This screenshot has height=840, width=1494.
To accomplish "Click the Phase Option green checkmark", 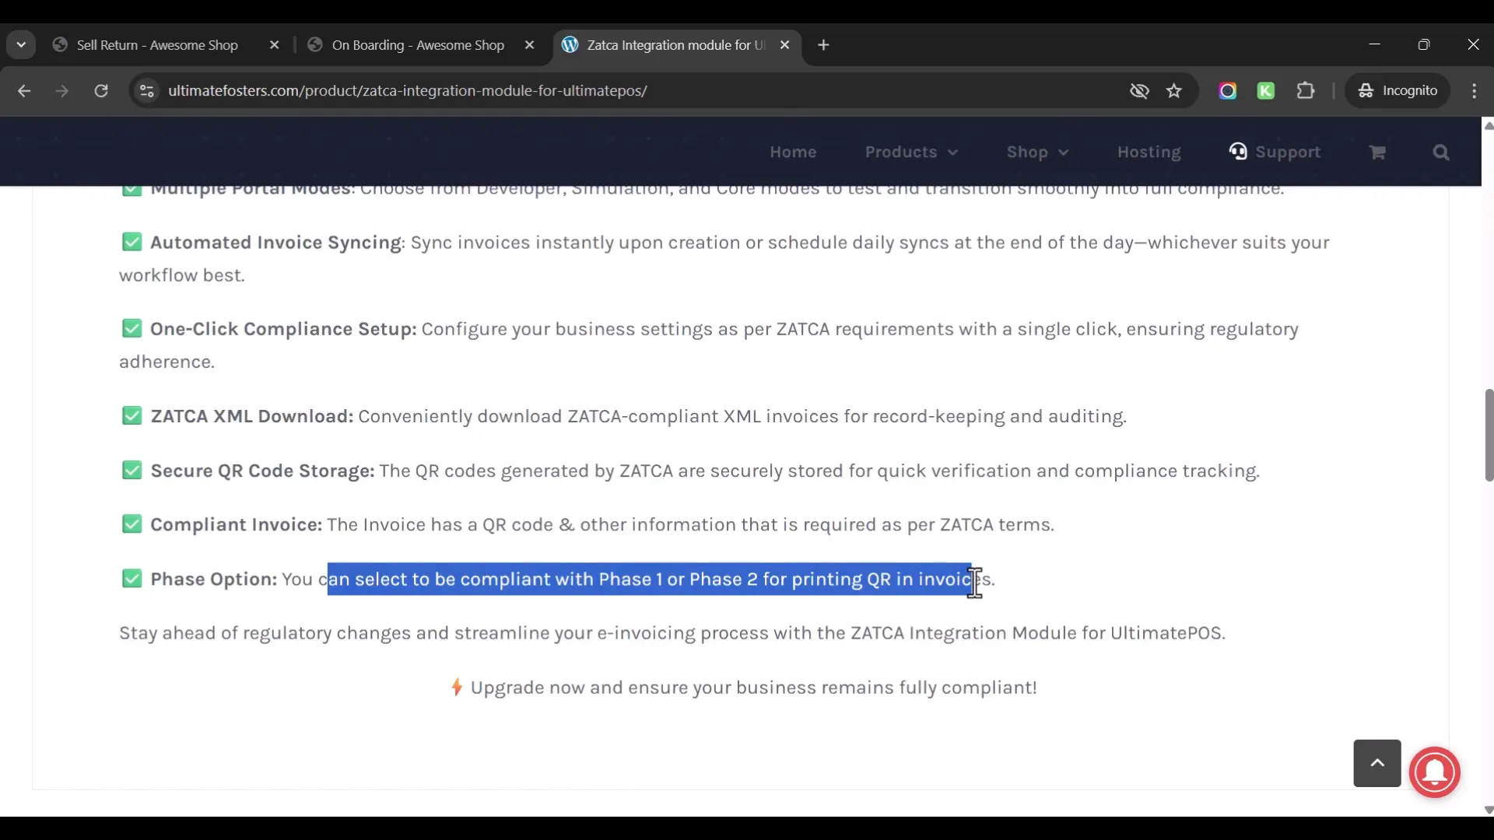I will coord(132,579).
